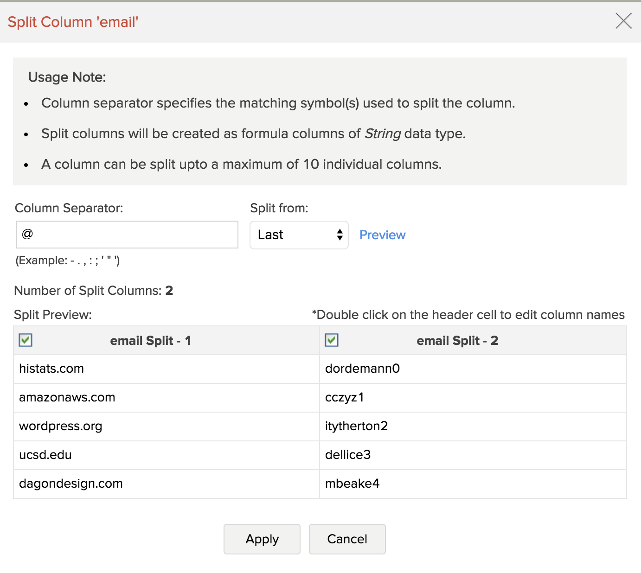Viewport: 641px width, 573px height.
Task: Select the ucsd.edu preview cell
Action: coord(45,455)
